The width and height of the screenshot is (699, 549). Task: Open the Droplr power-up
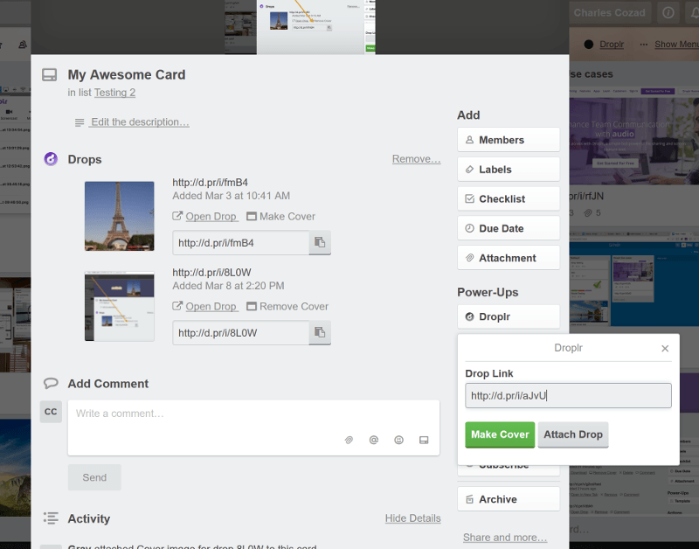(x=508, y=317)
